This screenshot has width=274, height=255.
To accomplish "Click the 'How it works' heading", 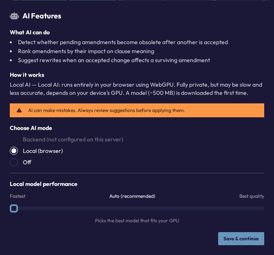I will point(27,75).
